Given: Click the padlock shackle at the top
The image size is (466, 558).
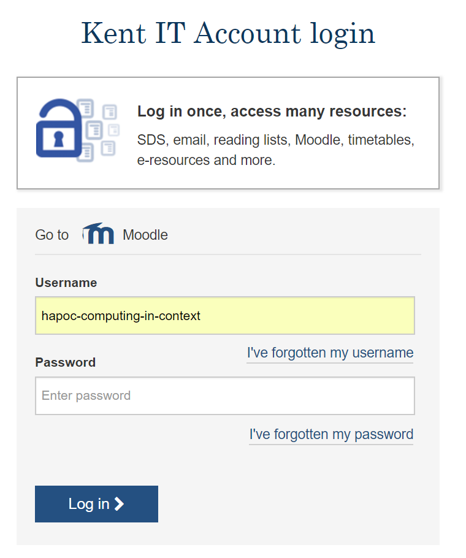Looking at the screenshot, I should click(59, 109).
